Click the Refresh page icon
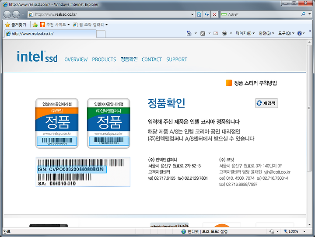Viewport: 315px width, 237px height. tap(206, 14)
